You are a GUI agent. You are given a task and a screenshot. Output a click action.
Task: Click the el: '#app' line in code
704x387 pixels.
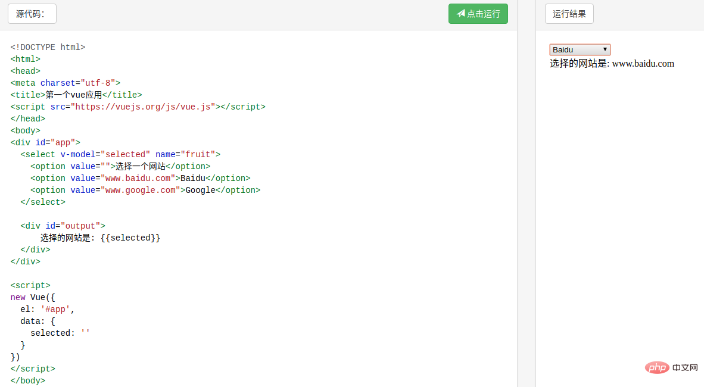tap(48, 309)
